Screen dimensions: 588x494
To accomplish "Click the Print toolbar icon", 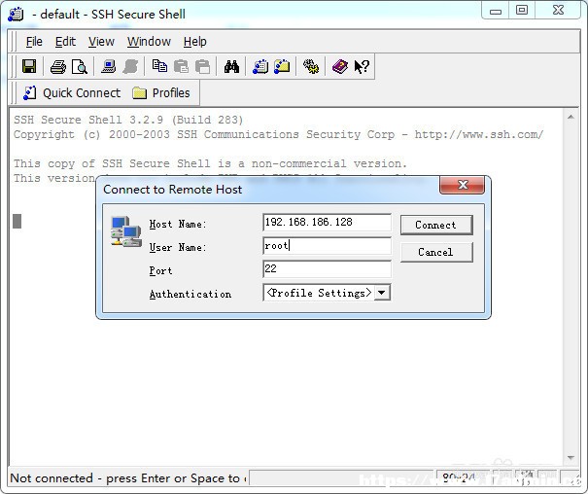I will coord(58,67).
